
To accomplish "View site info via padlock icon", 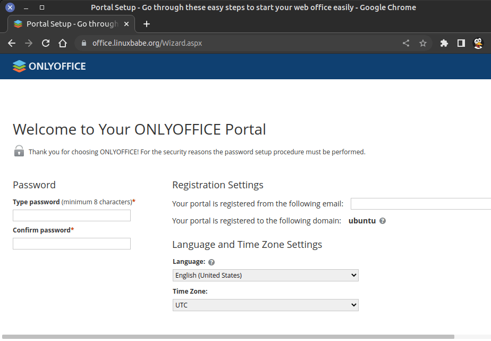I will [x=83, y=44].
